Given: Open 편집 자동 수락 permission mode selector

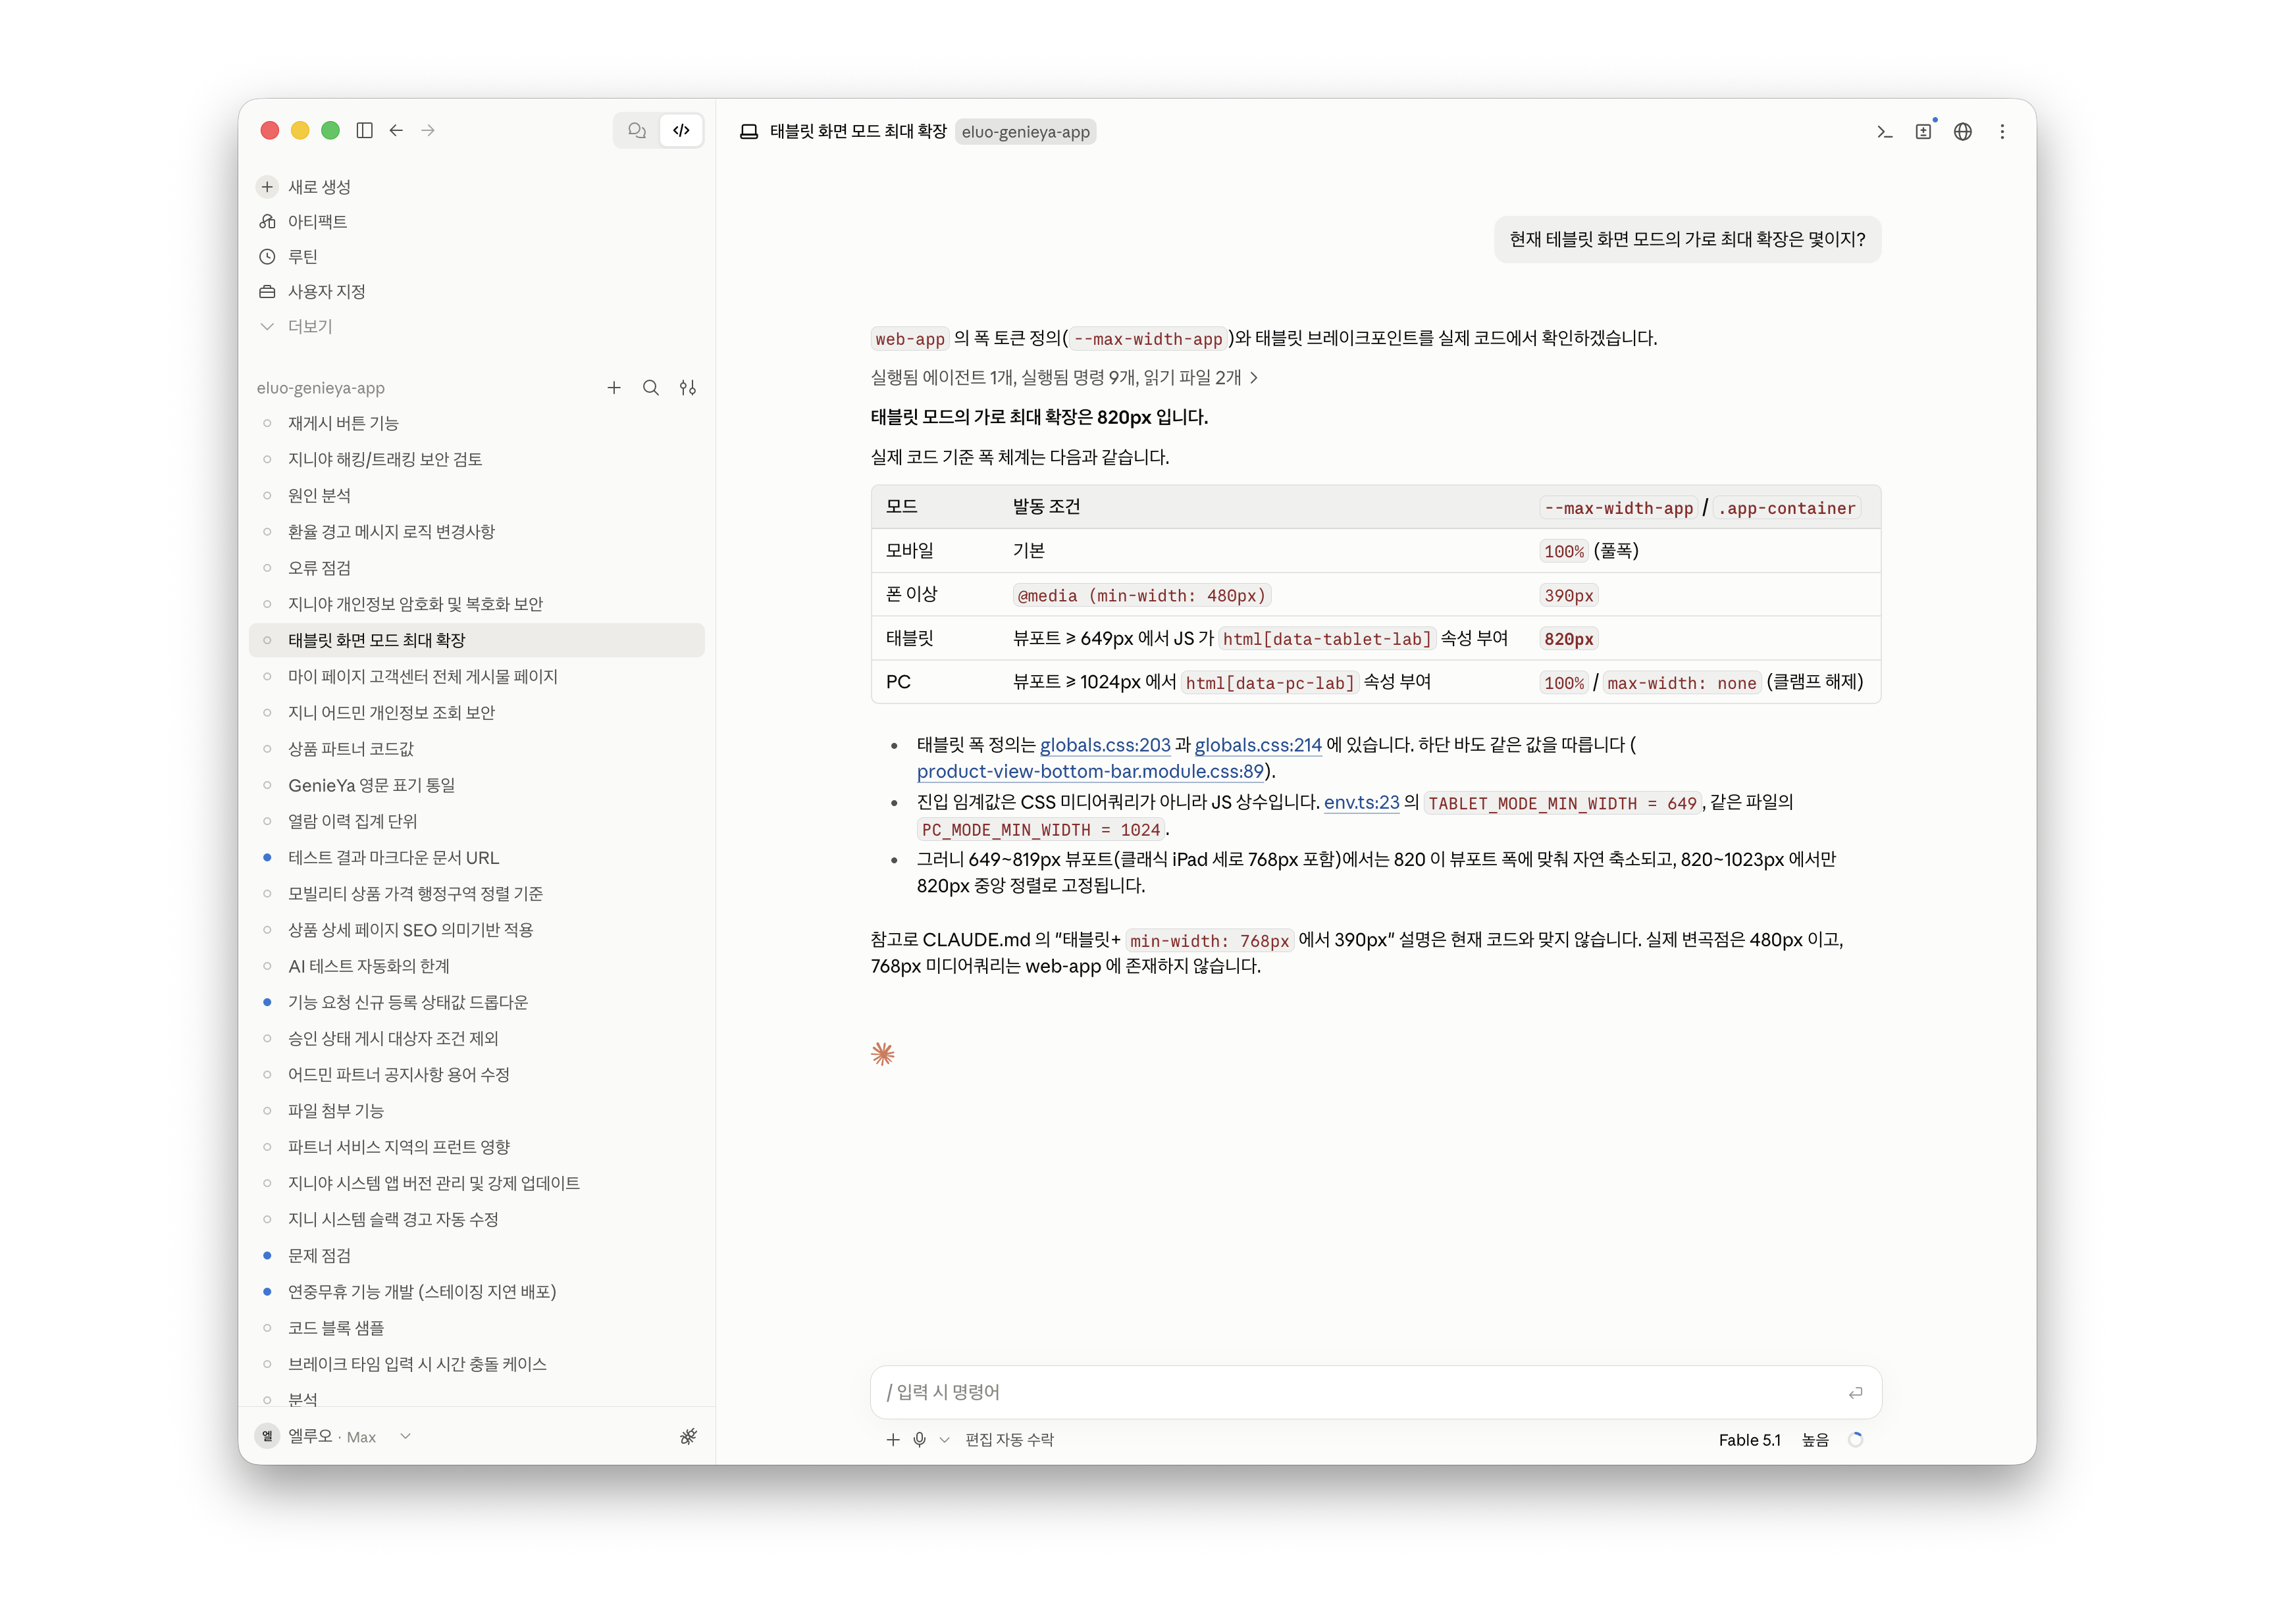Looking at the screenshot, I should coord(1008,1439).
